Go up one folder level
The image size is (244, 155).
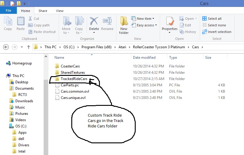coord(29,47)
